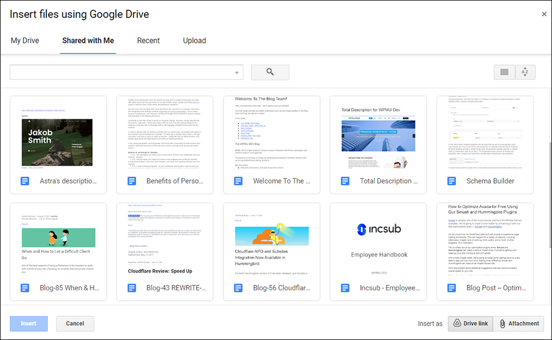
Task: Expand the search box dropdown arrow
Action: pyautogui.click(x=237, y=72)
